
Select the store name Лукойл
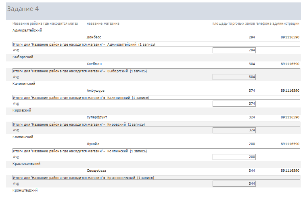pyautogui.click(x=93, y=144)
